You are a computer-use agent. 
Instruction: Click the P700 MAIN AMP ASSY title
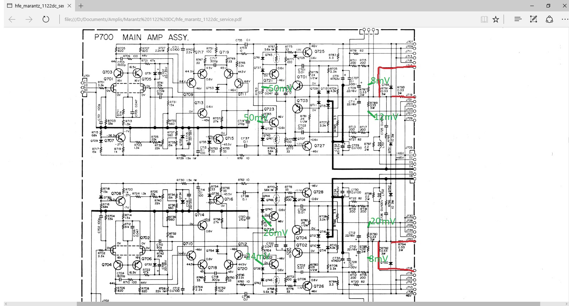pos(142,37)
